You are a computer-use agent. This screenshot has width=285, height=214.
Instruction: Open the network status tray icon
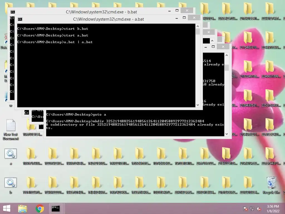[x=252, y=209]
